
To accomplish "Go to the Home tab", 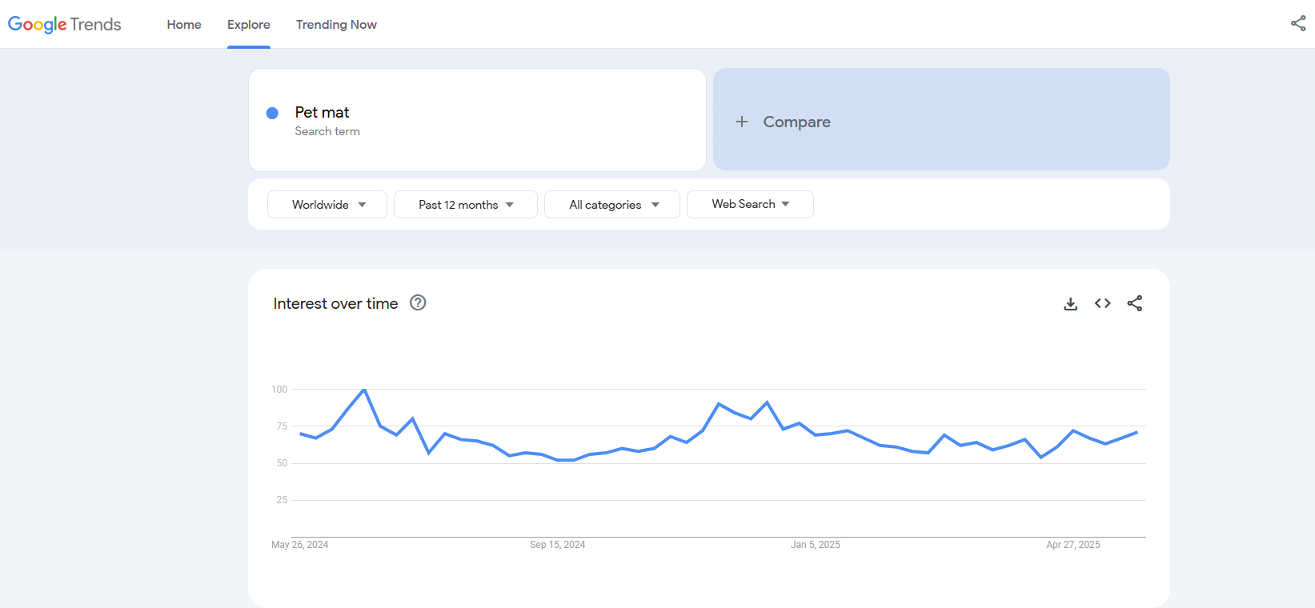I will 184,25.
